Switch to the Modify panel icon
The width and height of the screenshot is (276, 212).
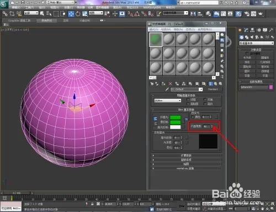(246, 30)
